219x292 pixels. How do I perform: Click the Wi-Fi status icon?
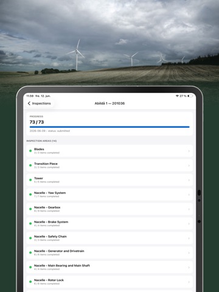click(x=177, y=96)
